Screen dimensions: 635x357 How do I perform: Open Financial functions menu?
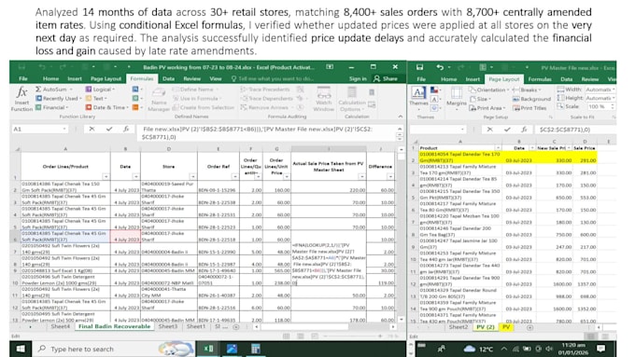(52, 107)
